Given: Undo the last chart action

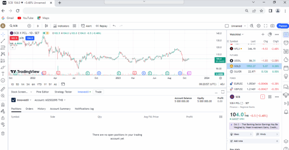Looking at the screenshot, I should click(x=114, y=26).
